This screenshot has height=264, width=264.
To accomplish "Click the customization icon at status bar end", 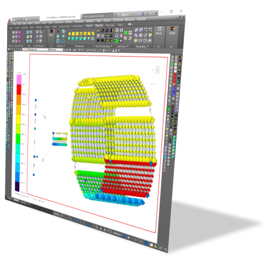I will (166, 250).
